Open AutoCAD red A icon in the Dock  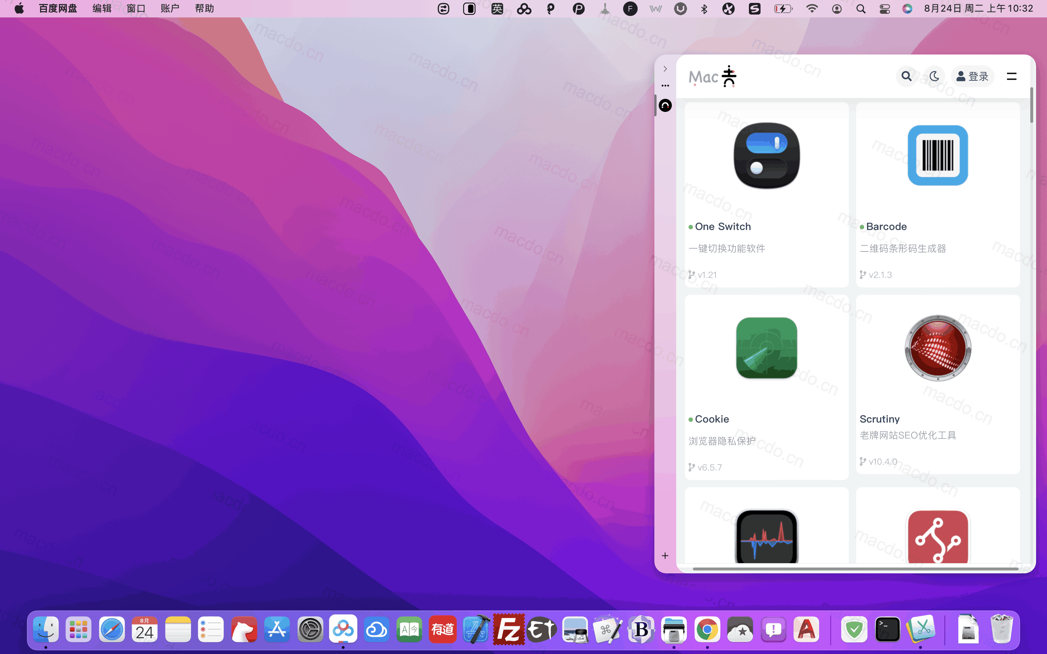[x=806, y=629]
